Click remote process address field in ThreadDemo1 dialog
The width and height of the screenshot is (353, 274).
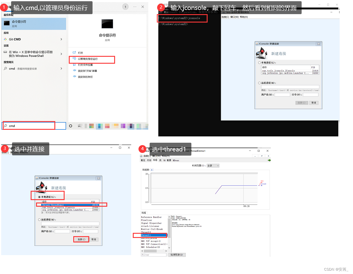pos(70,224)
